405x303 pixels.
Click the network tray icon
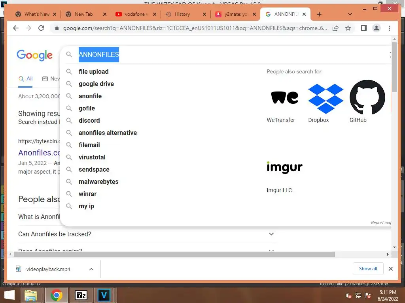click(358, 296)
